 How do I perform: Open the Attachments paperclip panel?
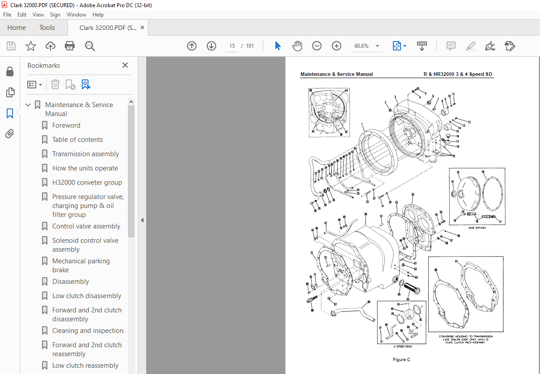point(10,133)
